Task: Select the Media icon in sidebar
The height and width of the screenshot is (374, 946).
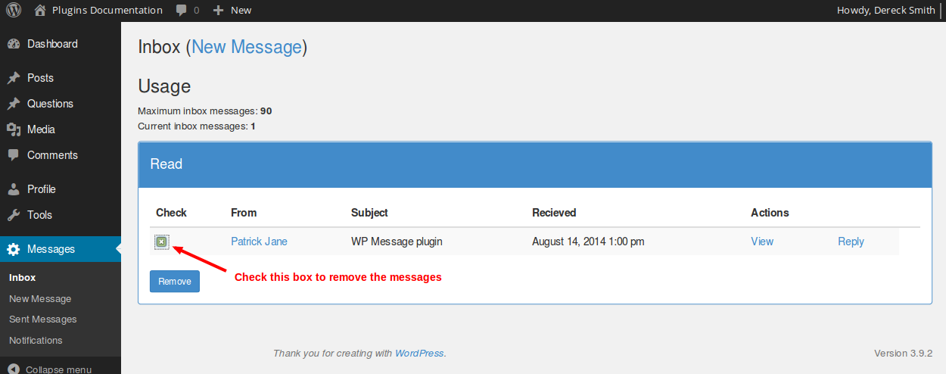Action: [x=14, y=129]
